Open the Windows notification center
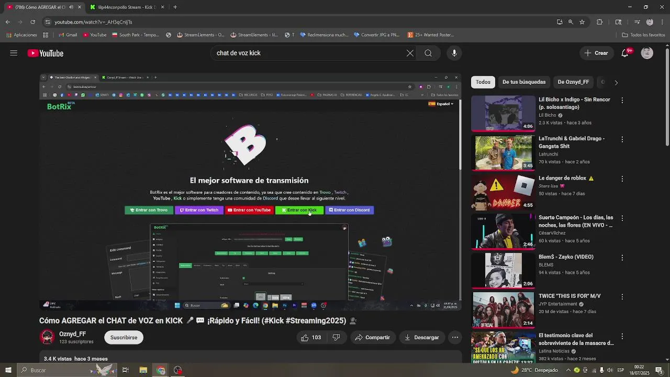This screenshot has height=377, width=670. tap(659, 370)
